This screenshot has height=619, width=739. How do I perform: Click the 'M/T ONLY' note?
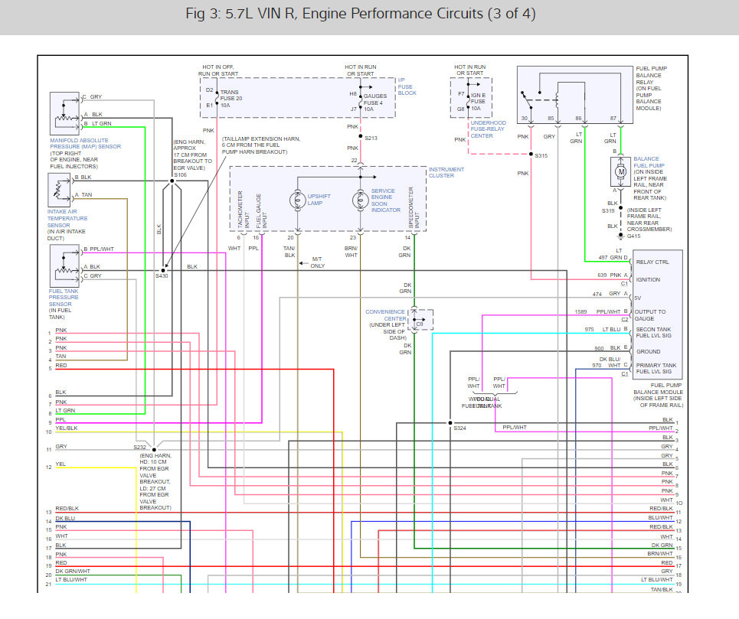(318, 262)
